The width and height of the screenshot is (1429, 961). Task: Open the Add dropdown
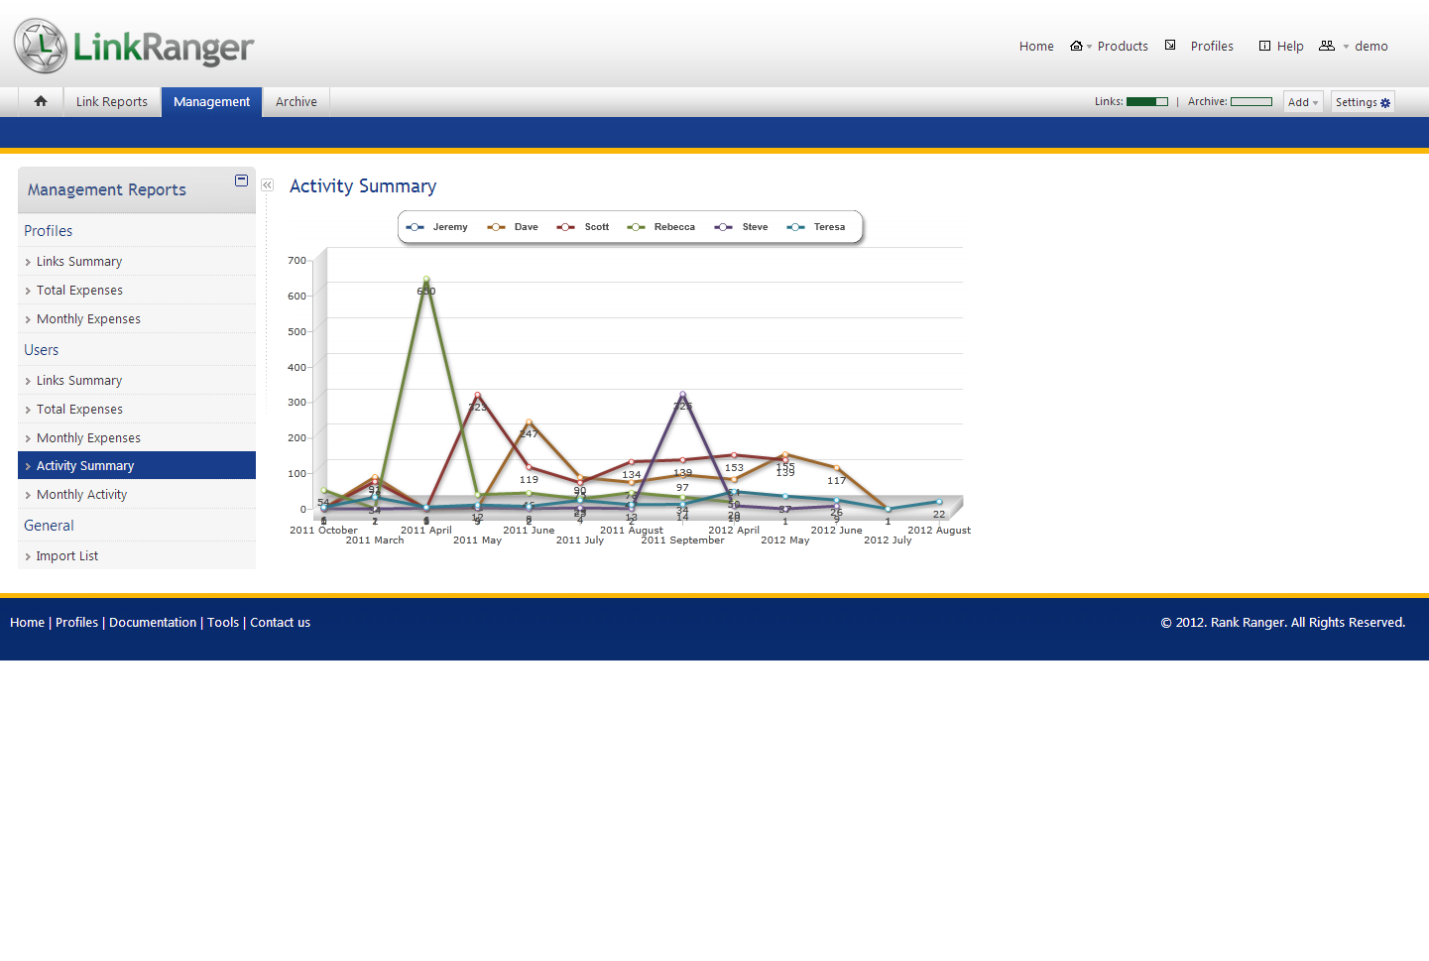(x=1303, y=102)
